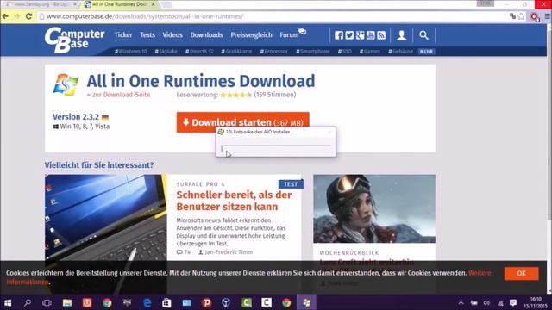Click the user account login icon
552x310 pixels.
click(402, 35)
